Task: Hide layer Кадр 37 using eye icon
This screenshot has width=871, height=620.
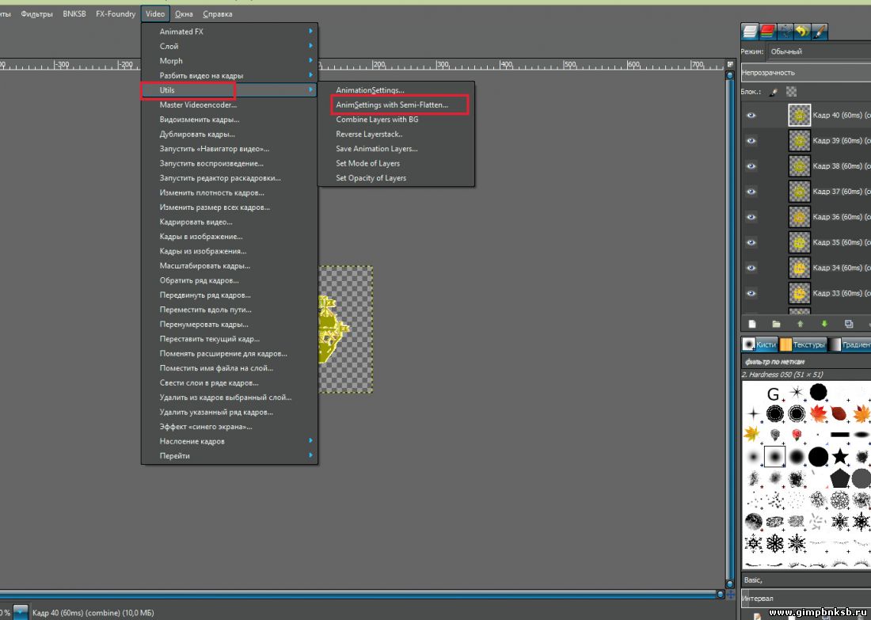Action: [x=751, y=192]
